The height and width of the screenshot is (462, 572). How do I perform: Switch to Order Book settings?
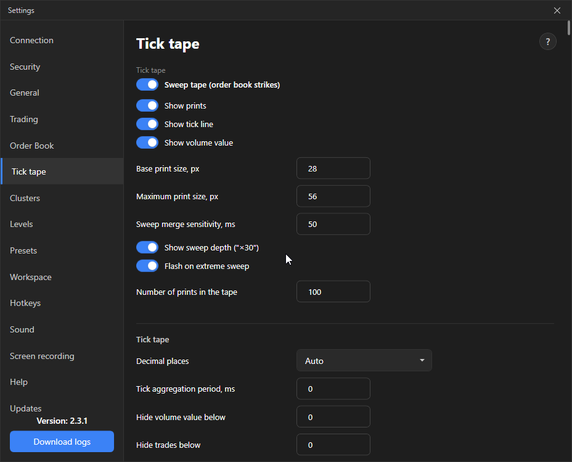[62, 146]
